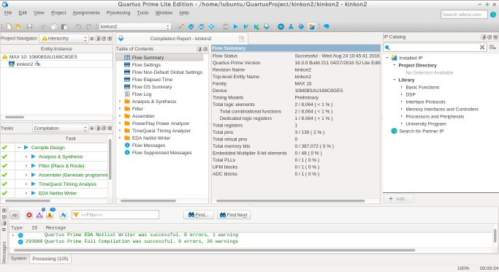Open the Tools menu

[142, 12]
